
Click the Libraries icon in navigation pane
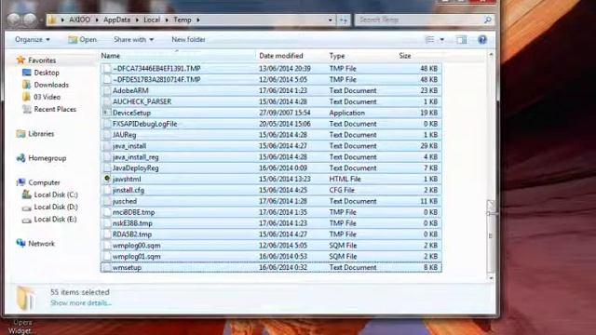[20, 133]
